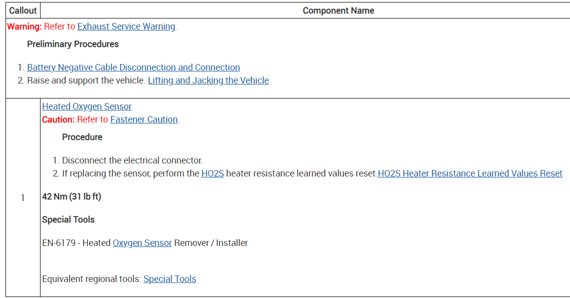The image size is (570, 298).
Task: Click the Callout column header
Action: [x=23, y=10]
